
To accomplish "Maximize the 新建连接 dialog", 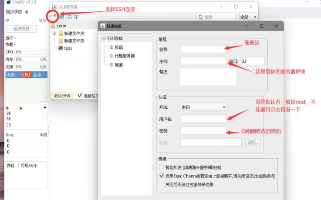I will click(x=261, y=26).
